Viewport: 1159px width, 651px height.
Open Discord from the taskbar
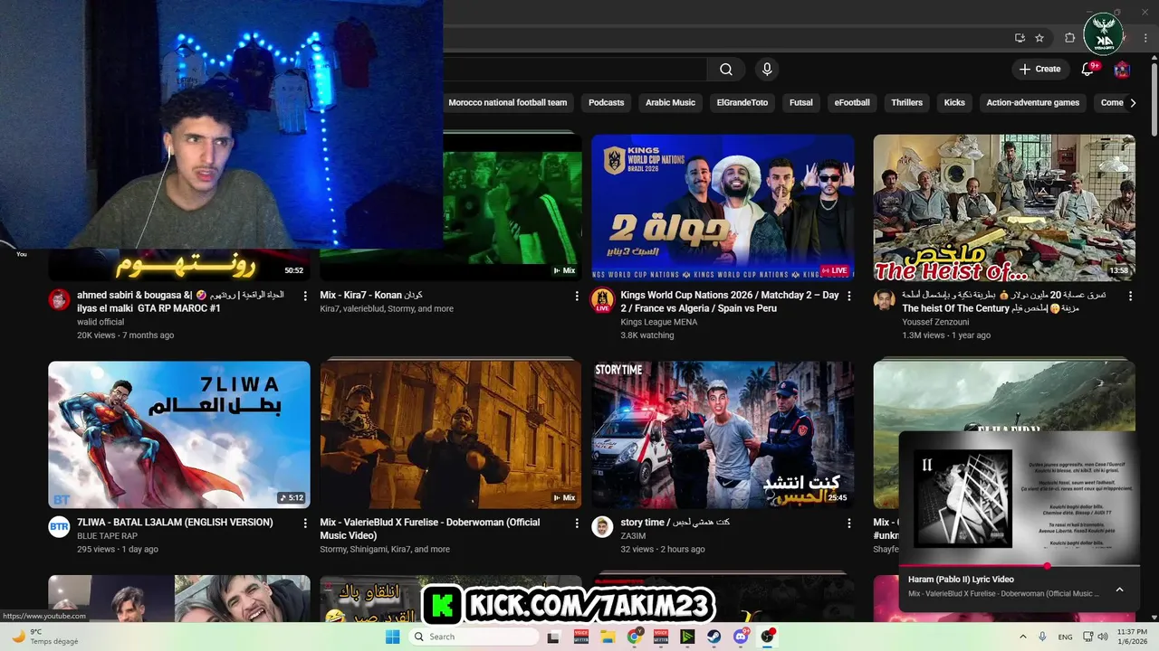pos(741,637)
